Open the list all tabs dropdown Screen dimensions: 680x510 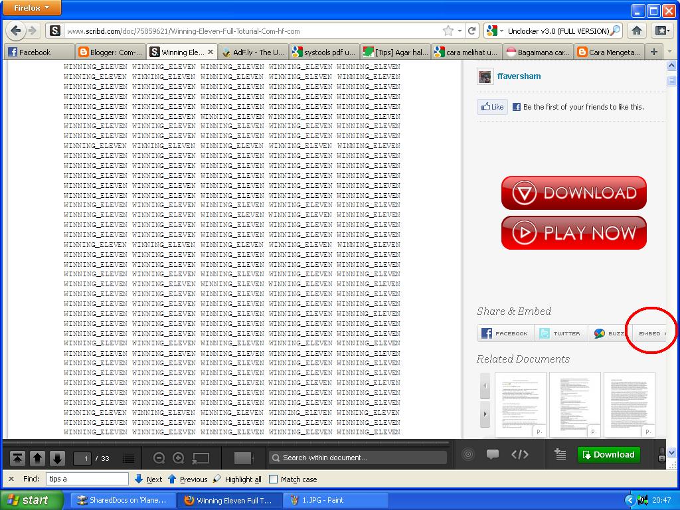(x=671, y=52)
